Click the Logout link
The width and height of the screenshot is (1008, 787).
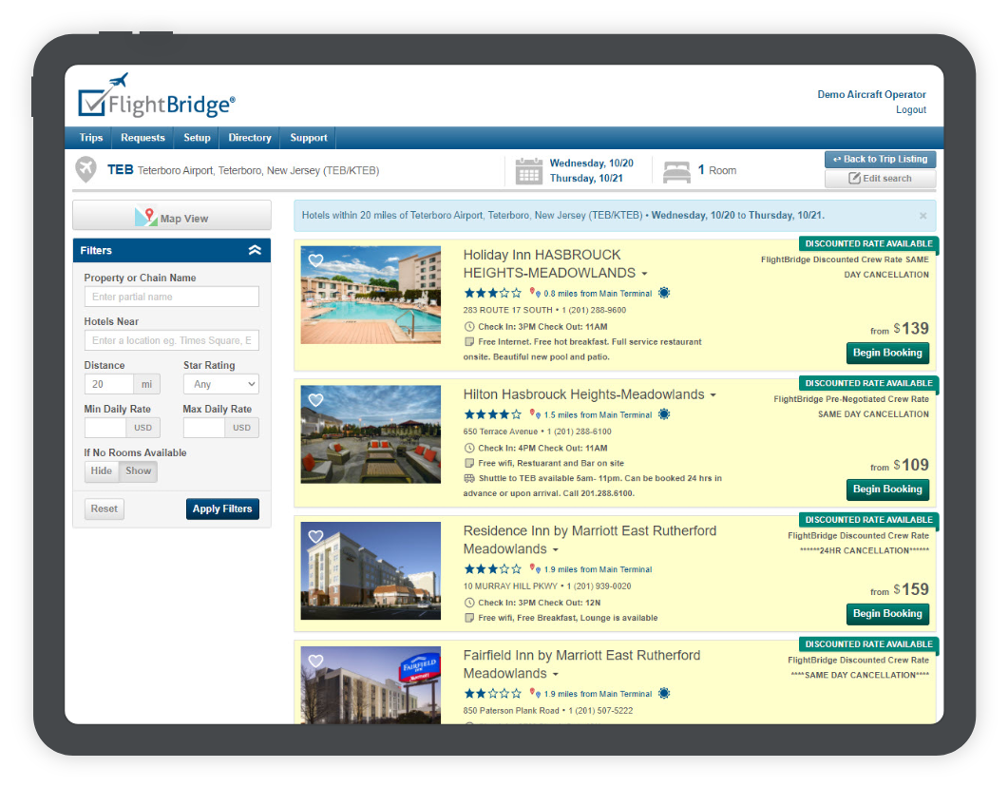coord(910,110)
